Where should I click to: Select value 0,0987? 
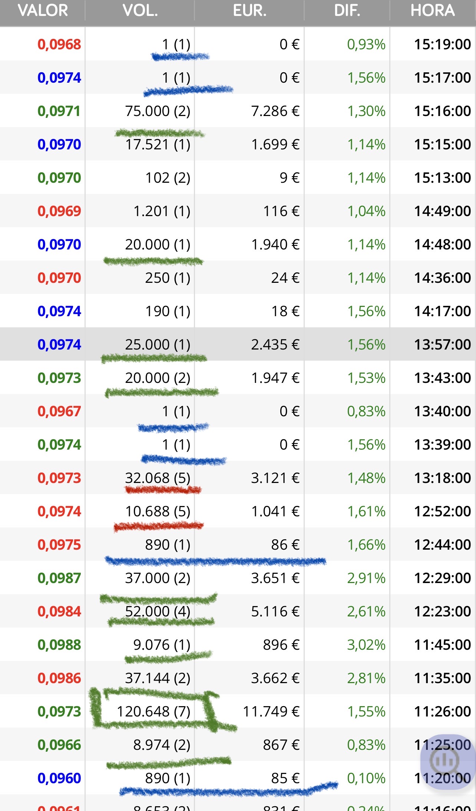pyautogui.click(x=59, y=578)
